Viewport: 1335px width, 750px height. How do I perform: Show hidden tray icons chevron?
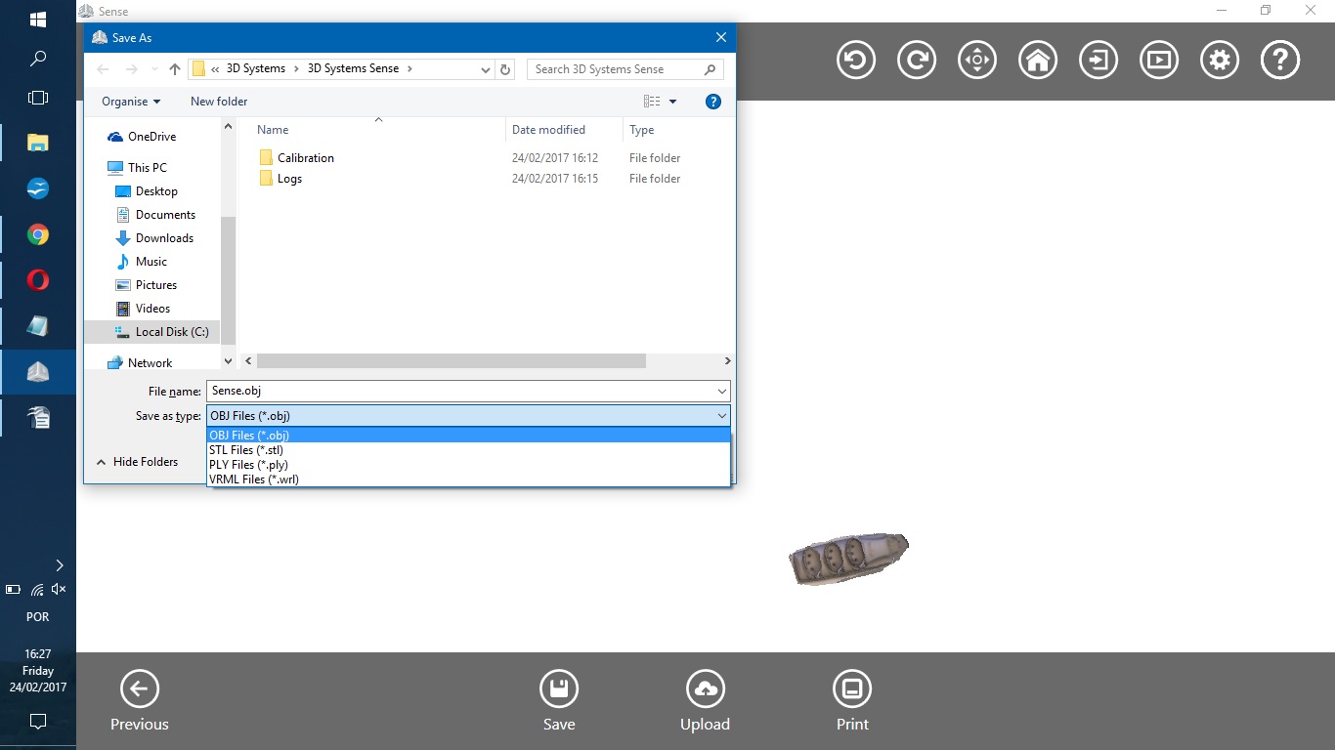(x=60, y=565)
